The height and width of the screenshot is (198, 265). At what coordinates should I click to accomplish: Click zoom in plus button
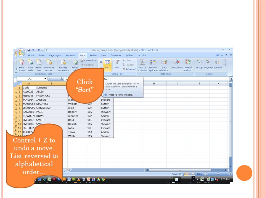point(230,174)
